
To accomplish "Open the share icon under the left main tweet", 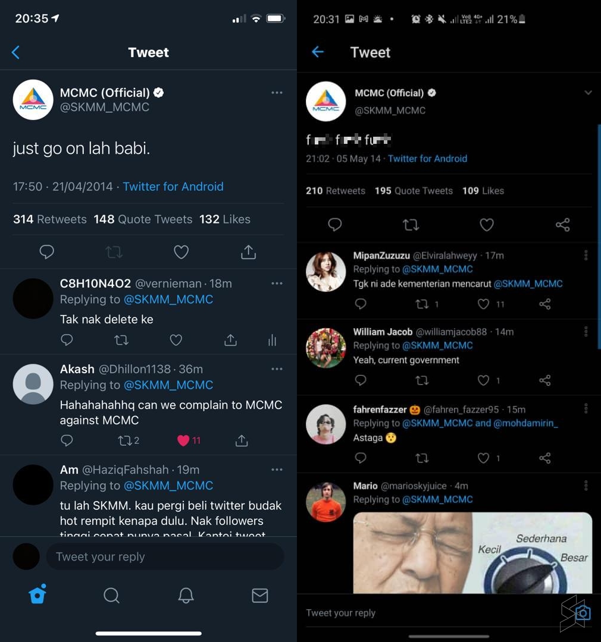I will 248,252.
